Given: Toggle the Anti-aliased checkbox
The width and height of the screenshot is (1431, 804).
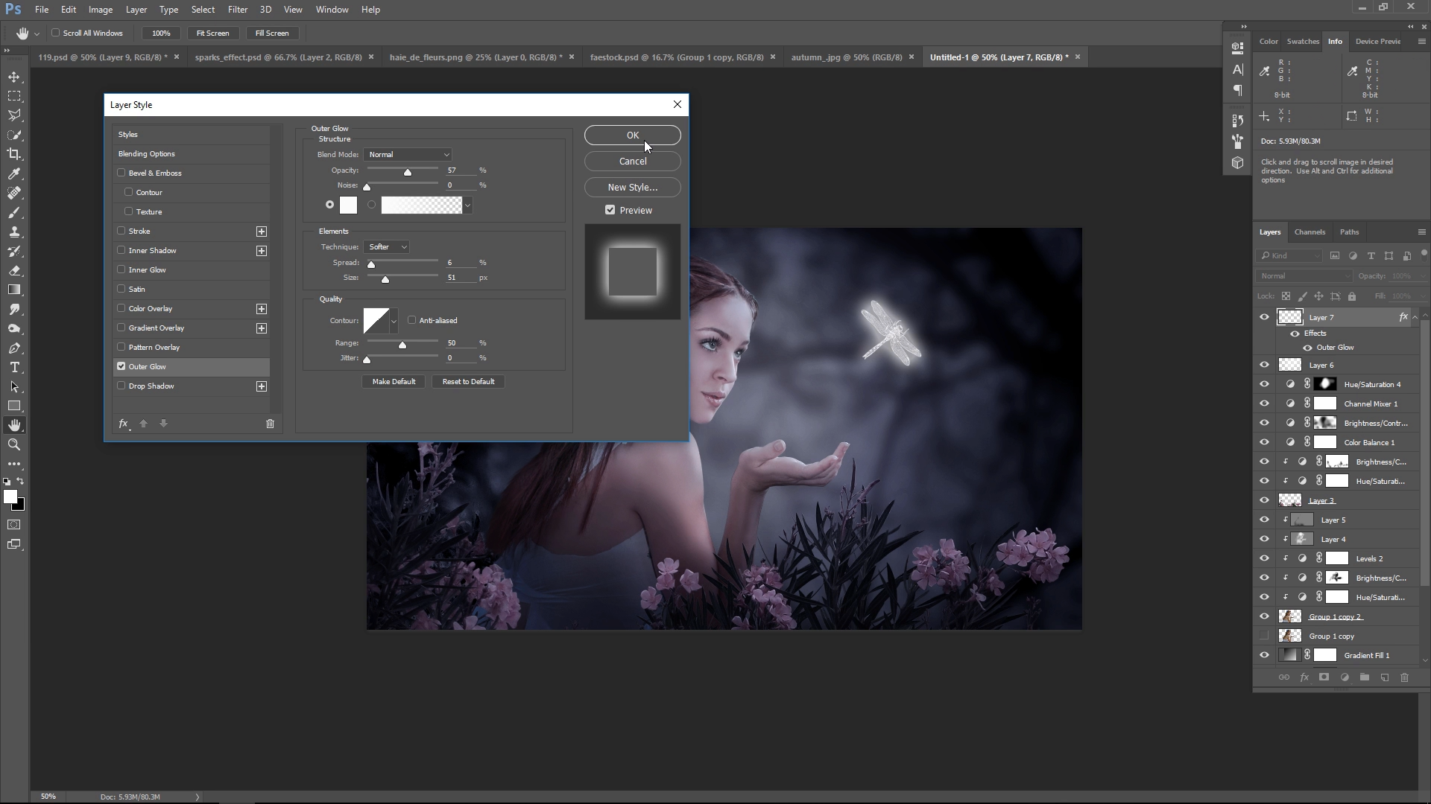Looking at the screenshot, I should click(x=411, y=320).
